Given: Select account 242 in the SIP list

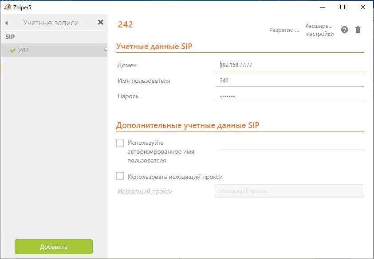Looking at the screenshot, I should tap(54, 50).
